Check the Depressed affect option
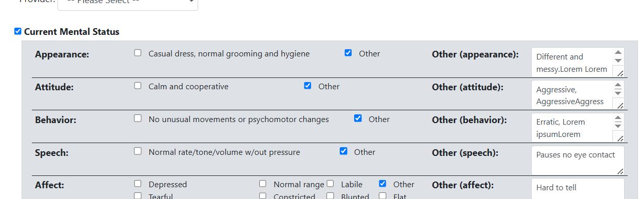Viewport: 639px width, 199px height. pos(138,184)
